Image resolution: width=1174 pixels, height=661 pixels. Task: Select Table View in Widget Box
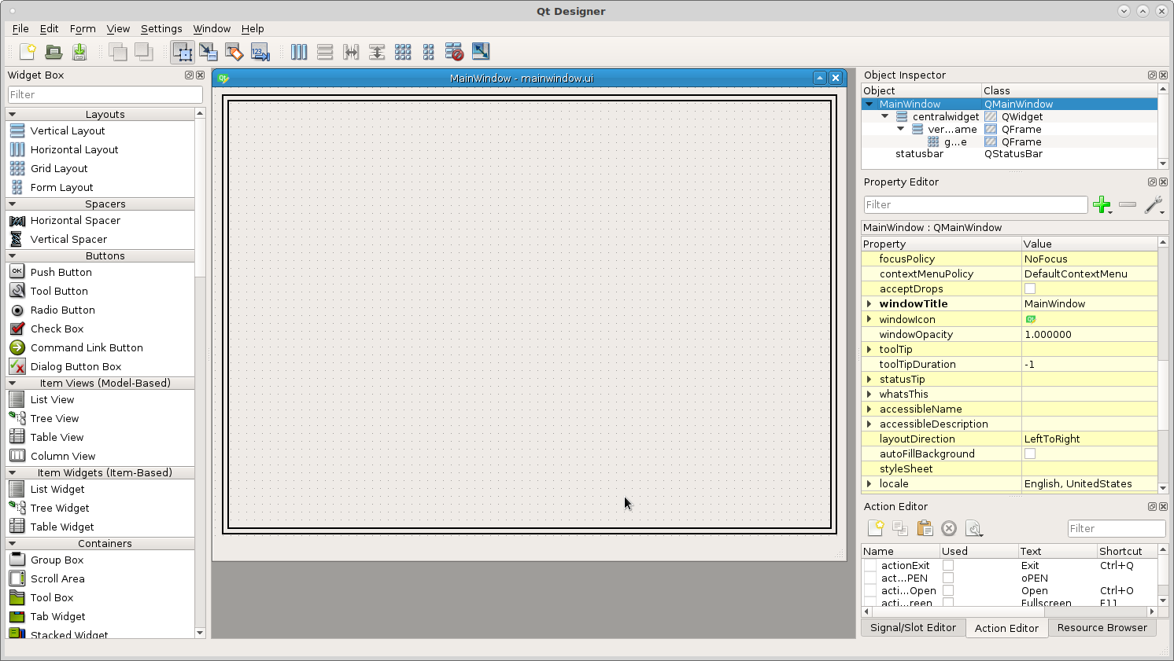[57, 437]
